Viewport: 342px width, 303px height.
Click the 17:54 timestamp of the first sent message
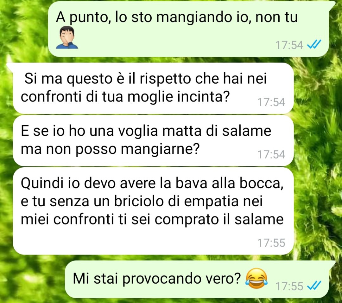pyautogui.click(x=289, y=45)
